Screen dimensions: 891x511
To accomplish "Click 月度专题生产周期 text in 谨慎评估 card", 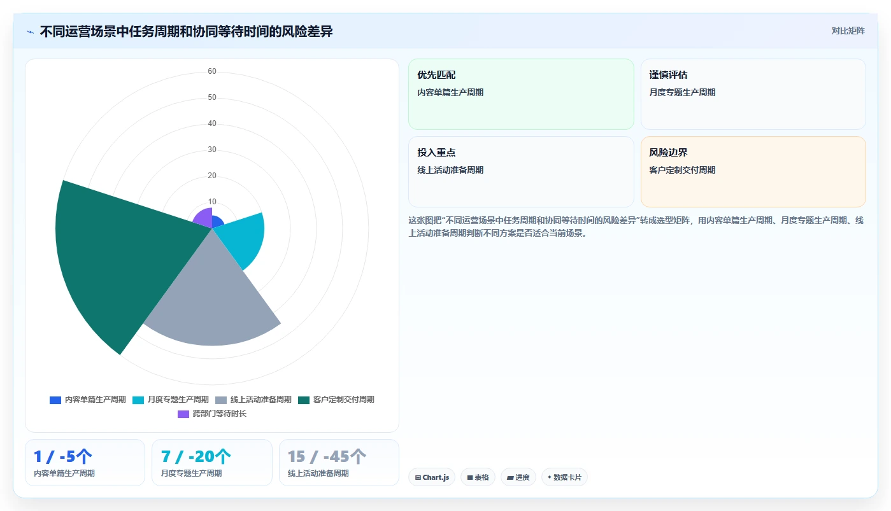I will [682, 92].
